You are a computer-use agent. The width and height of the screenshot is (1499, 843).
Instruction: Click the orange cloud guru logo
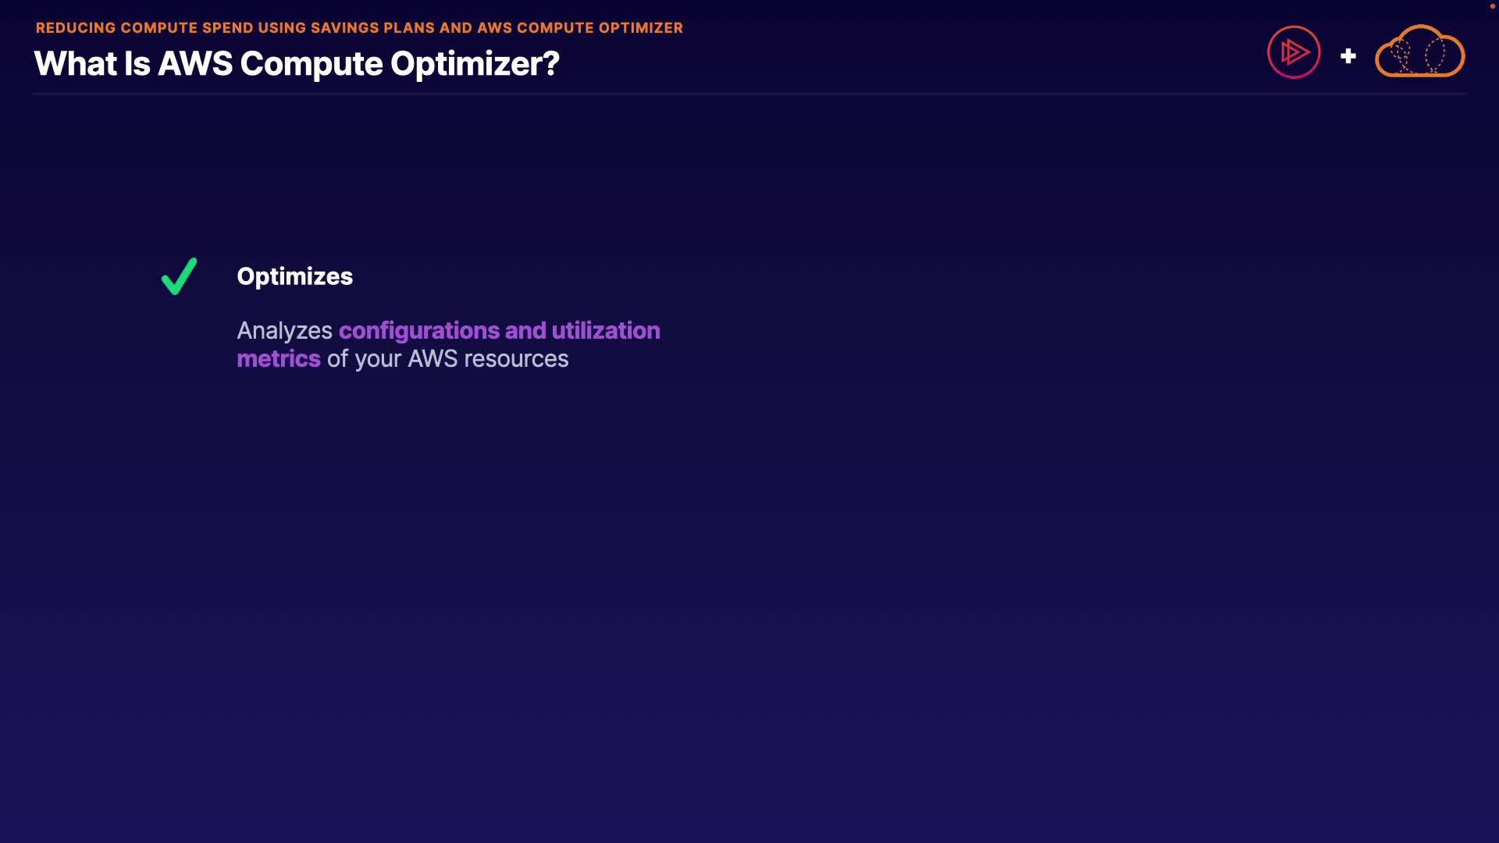coord(1419,52)
